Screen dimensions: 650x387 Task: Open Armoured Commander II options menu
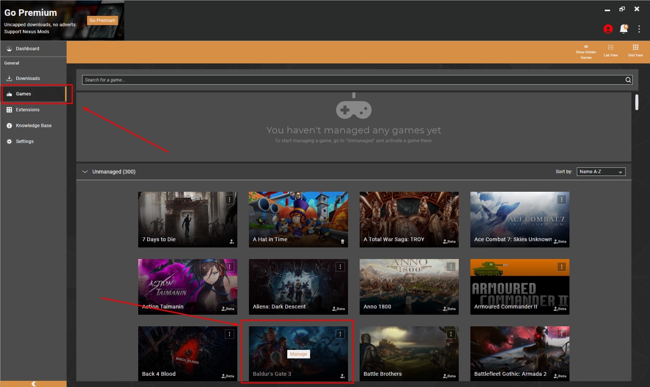click(562, 267)
